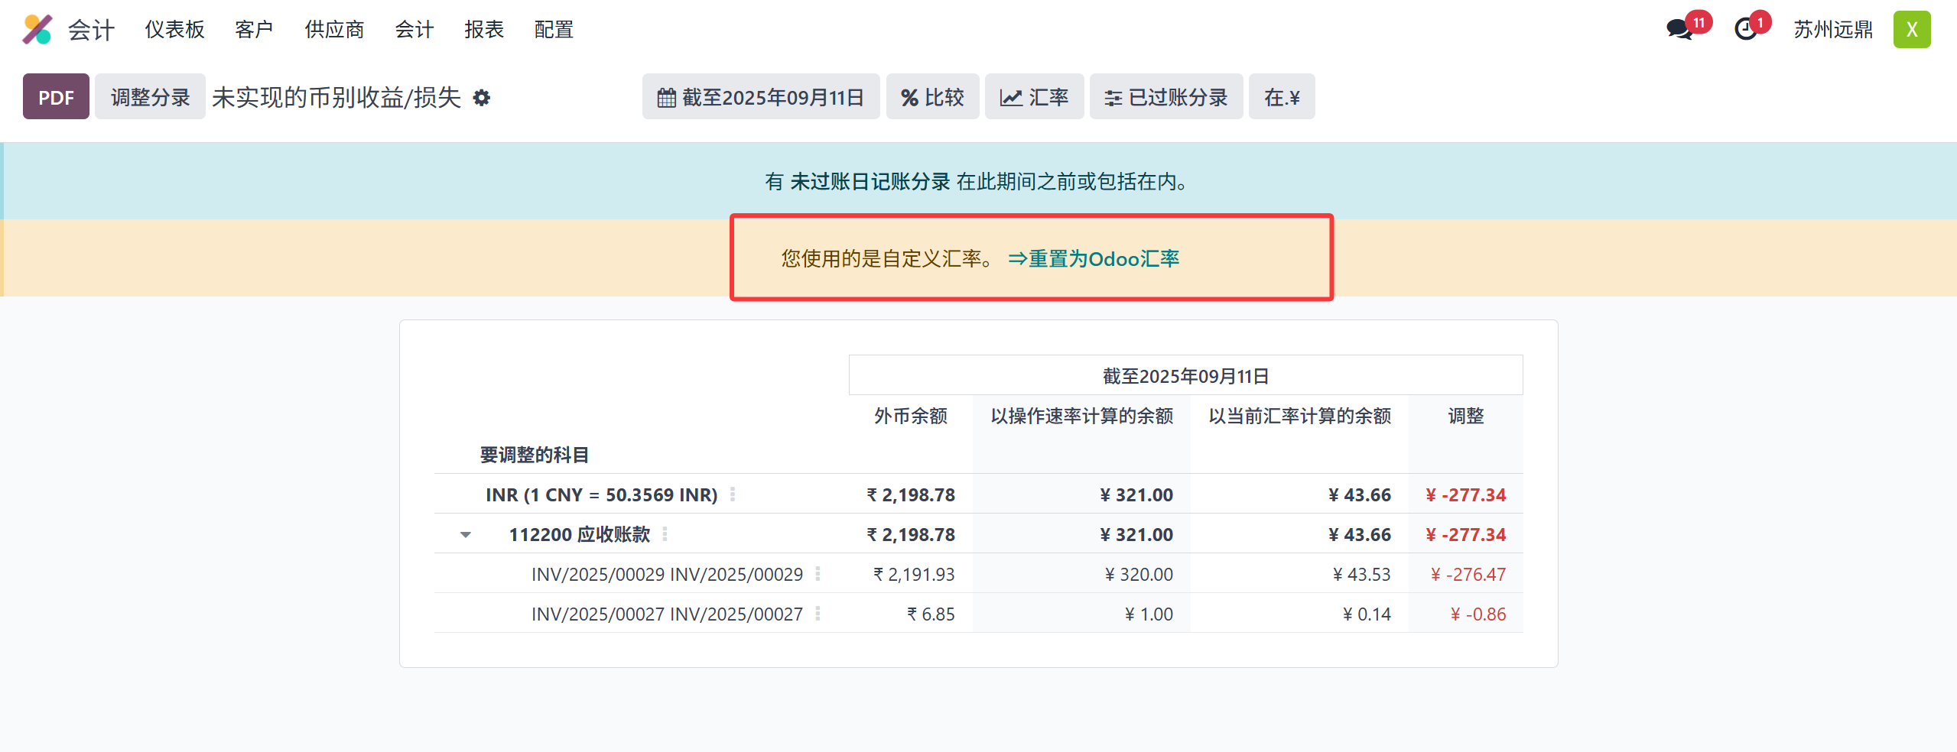Image resolution: width=1957 pixels, height=752 pixels.
Task: Click the 外币余额 column header
Action: coord(911,416)
